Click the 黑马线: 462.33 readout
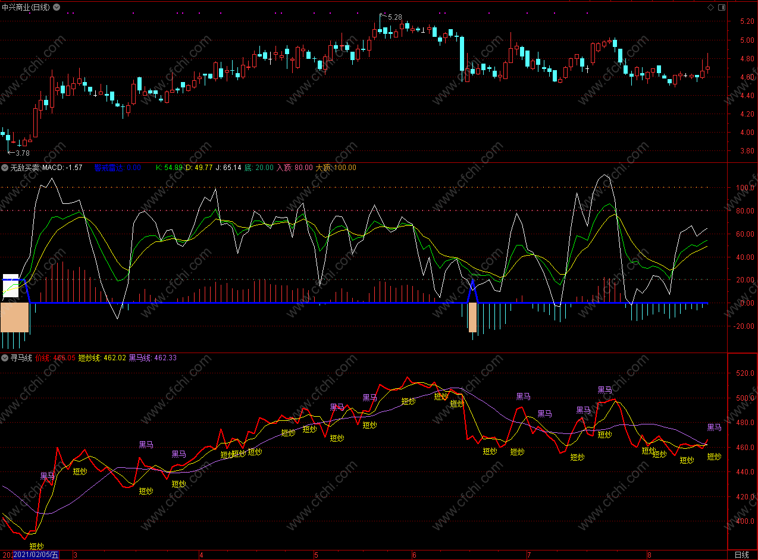 click(x=153, y=358)
